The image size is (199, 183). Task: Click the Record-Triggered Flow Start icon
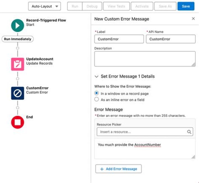[17, 25]
